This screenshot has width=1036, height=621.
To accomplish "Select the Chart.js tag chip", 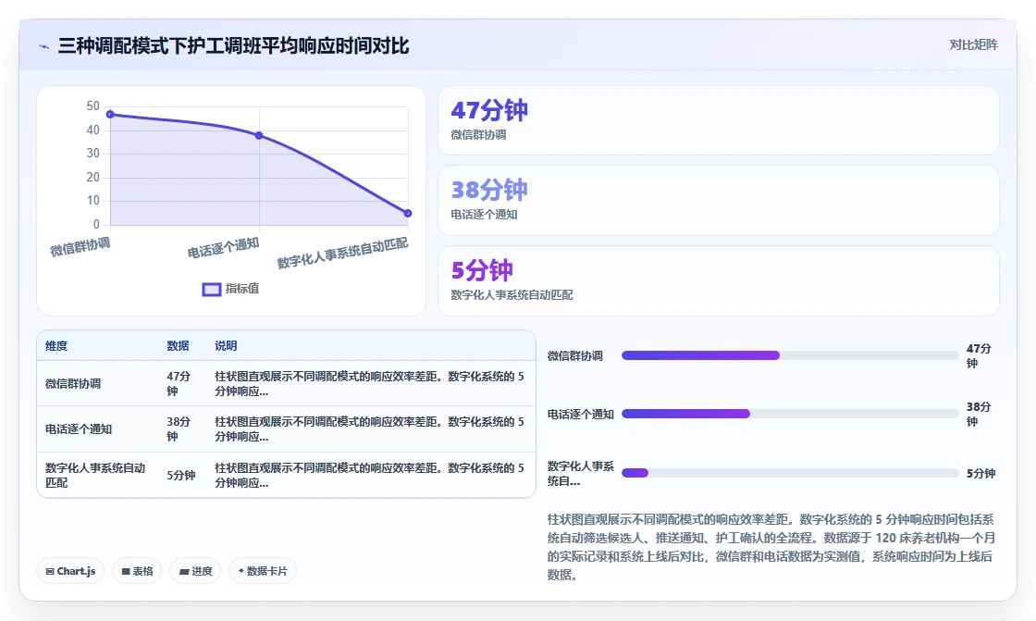I will pyautogui.click(x=70, y=571).
